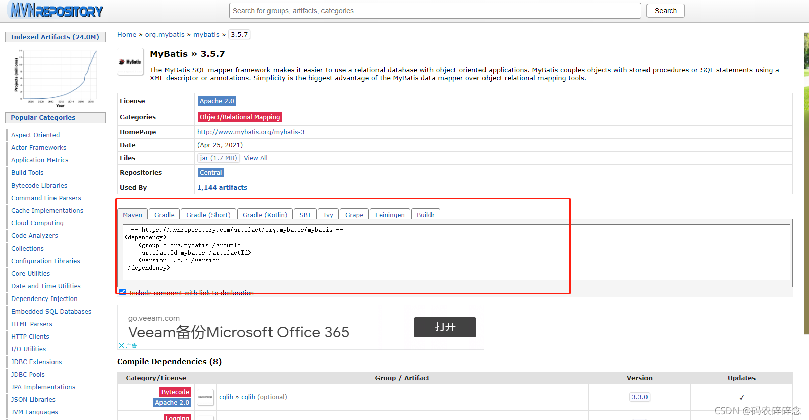Image resolution: width=809 pixels, height=420 pixels.
Task: Open Actor Frameworks category
Action: pyautogui.click(x=39, y=147)
